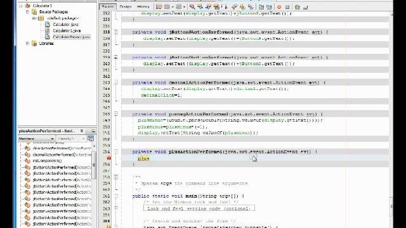Stop macro recording with square icon
Screen dimensions: 406x228
[x=287, y=7]
